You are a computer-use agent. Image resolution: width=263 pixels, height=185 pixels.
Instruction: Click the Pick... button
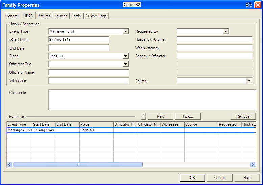pyautogui.click(x=188, y=116)
